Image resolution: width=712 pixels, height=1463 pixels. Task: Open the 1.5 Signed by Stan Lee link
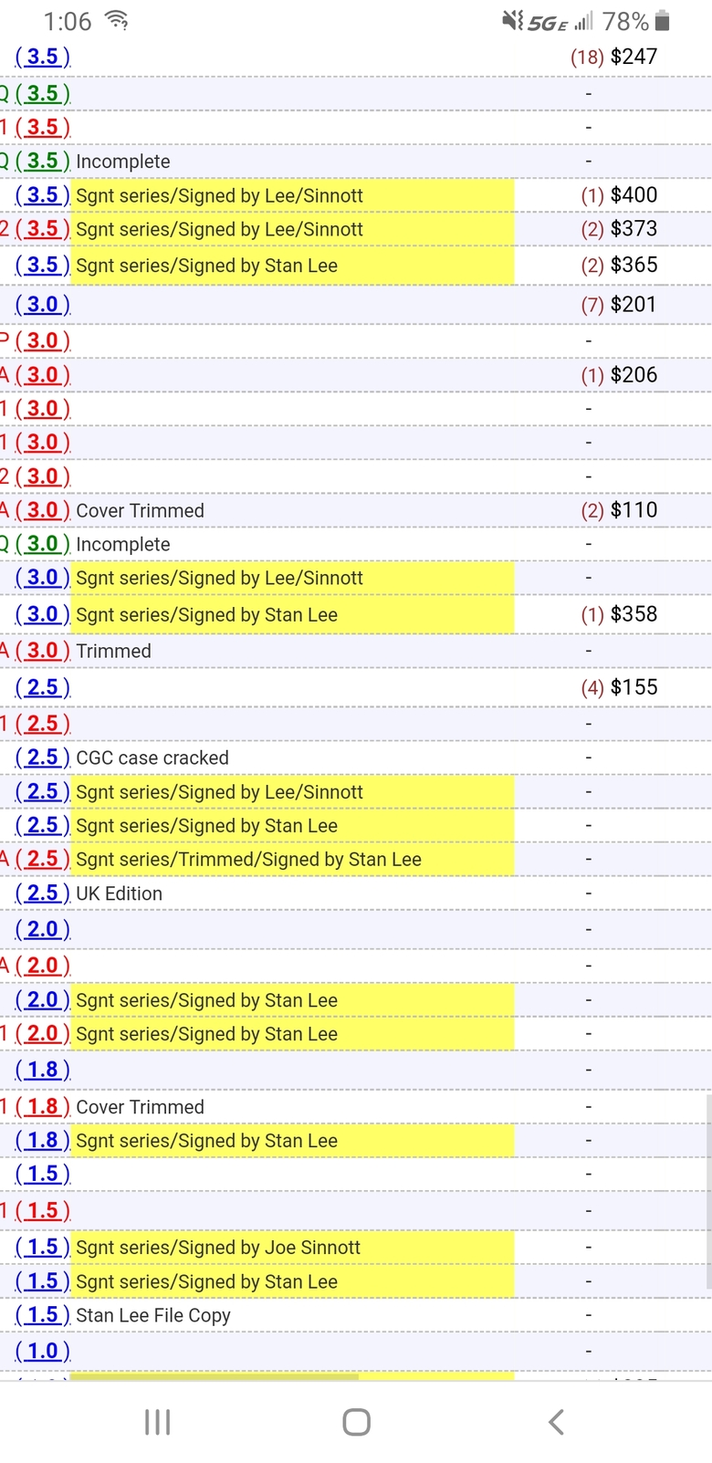[x=43, y=1281]
